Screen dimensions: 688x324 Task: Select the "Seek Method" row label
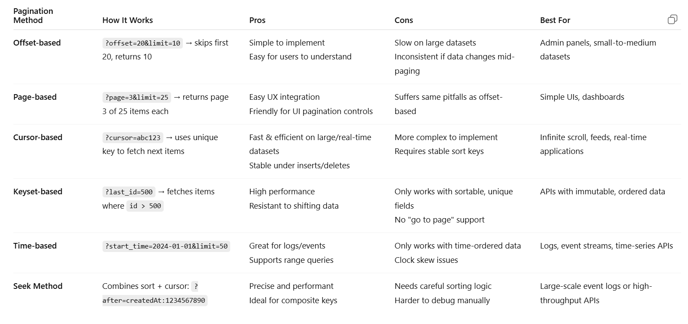pos(38,286)
